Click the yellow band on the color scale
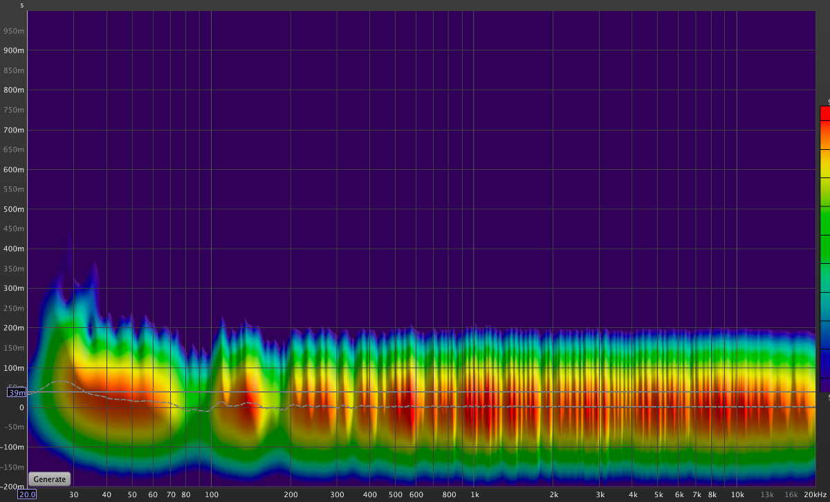 824,166
